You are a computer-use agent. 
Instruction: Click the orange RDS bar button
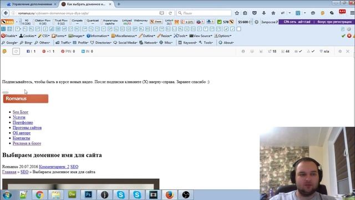tap(7, 22)
